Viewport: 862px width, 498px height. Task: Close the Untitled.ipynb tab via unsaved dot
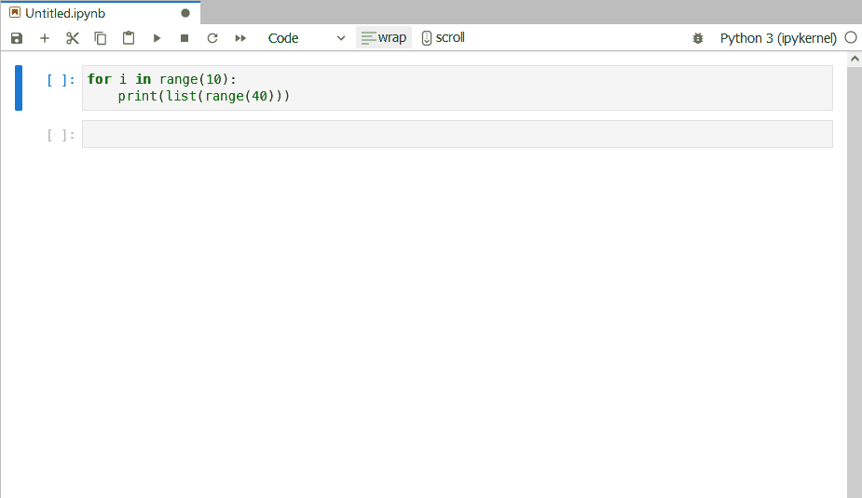(185, 13)
